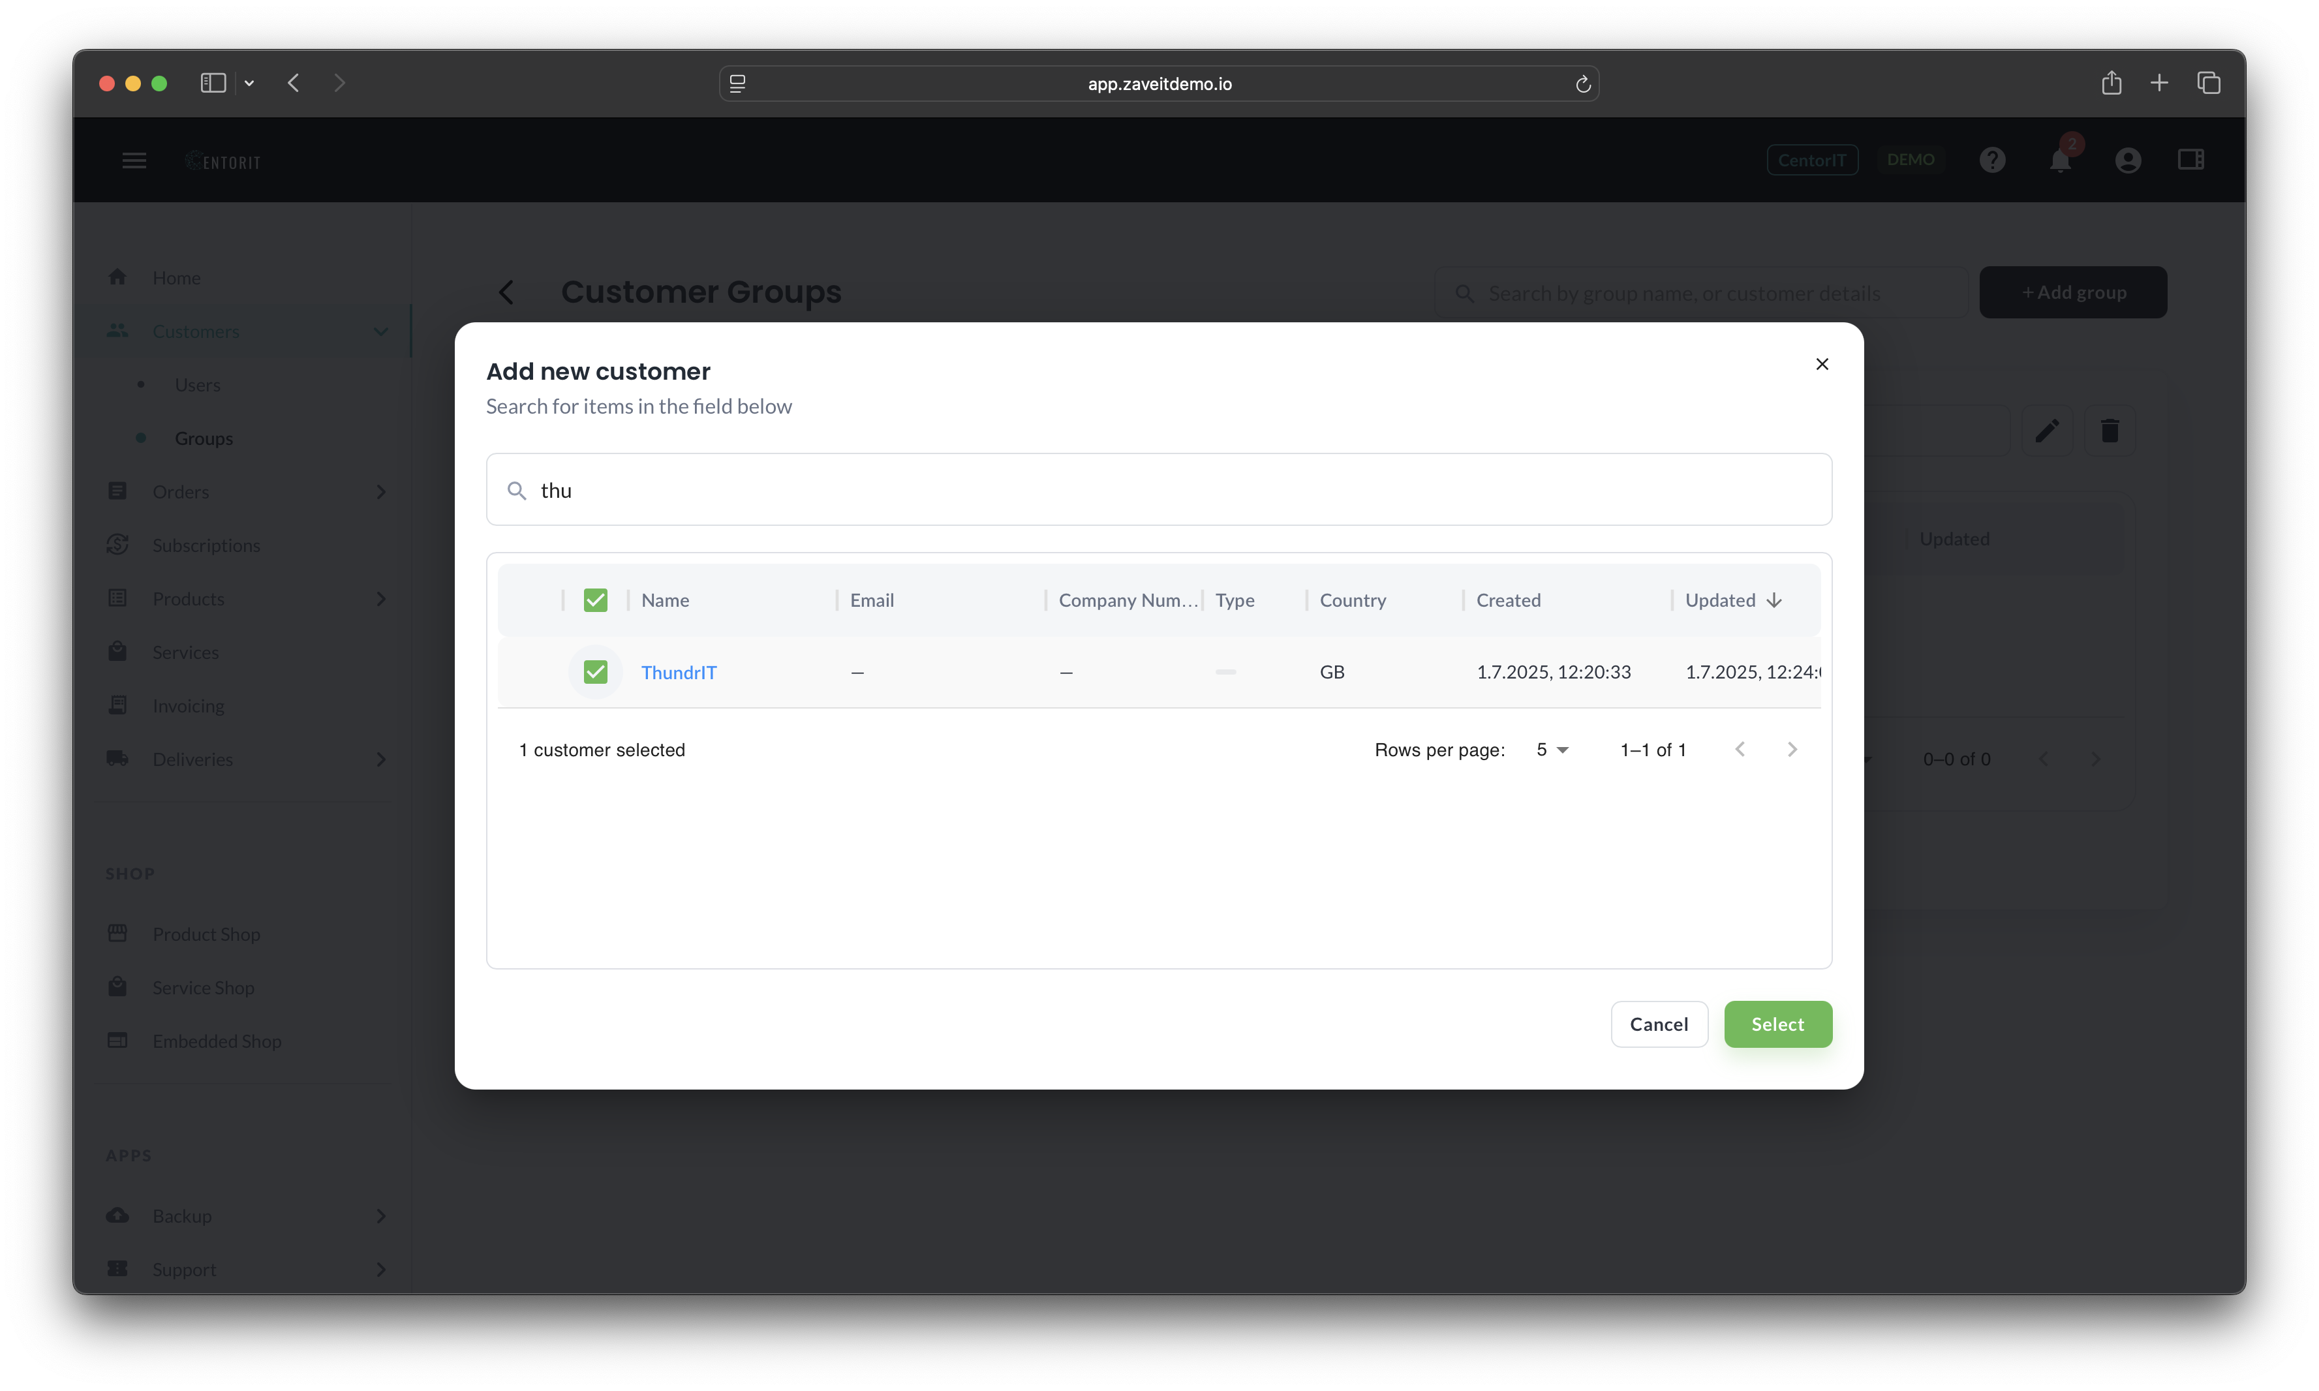Sort table by Created column
Viewport: 2319px width, 1391px height.
(1508, 600)
